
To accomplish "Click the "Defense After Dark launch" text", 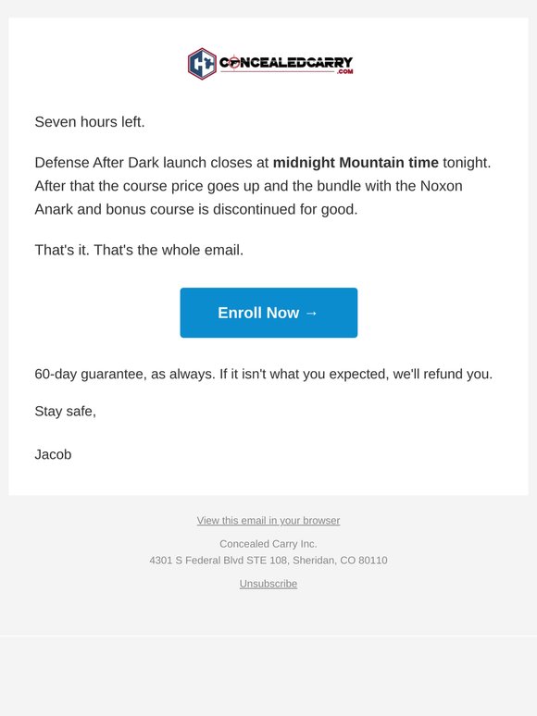I will tap(120, 163).
